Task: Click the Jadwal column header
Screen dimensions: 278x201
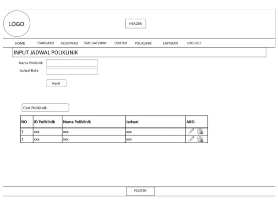Action: [156, 122]
